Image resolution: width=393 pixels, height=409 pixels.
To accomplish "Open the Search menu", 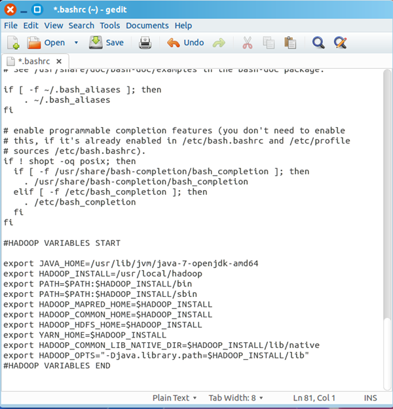I will (x=81, y=25).
